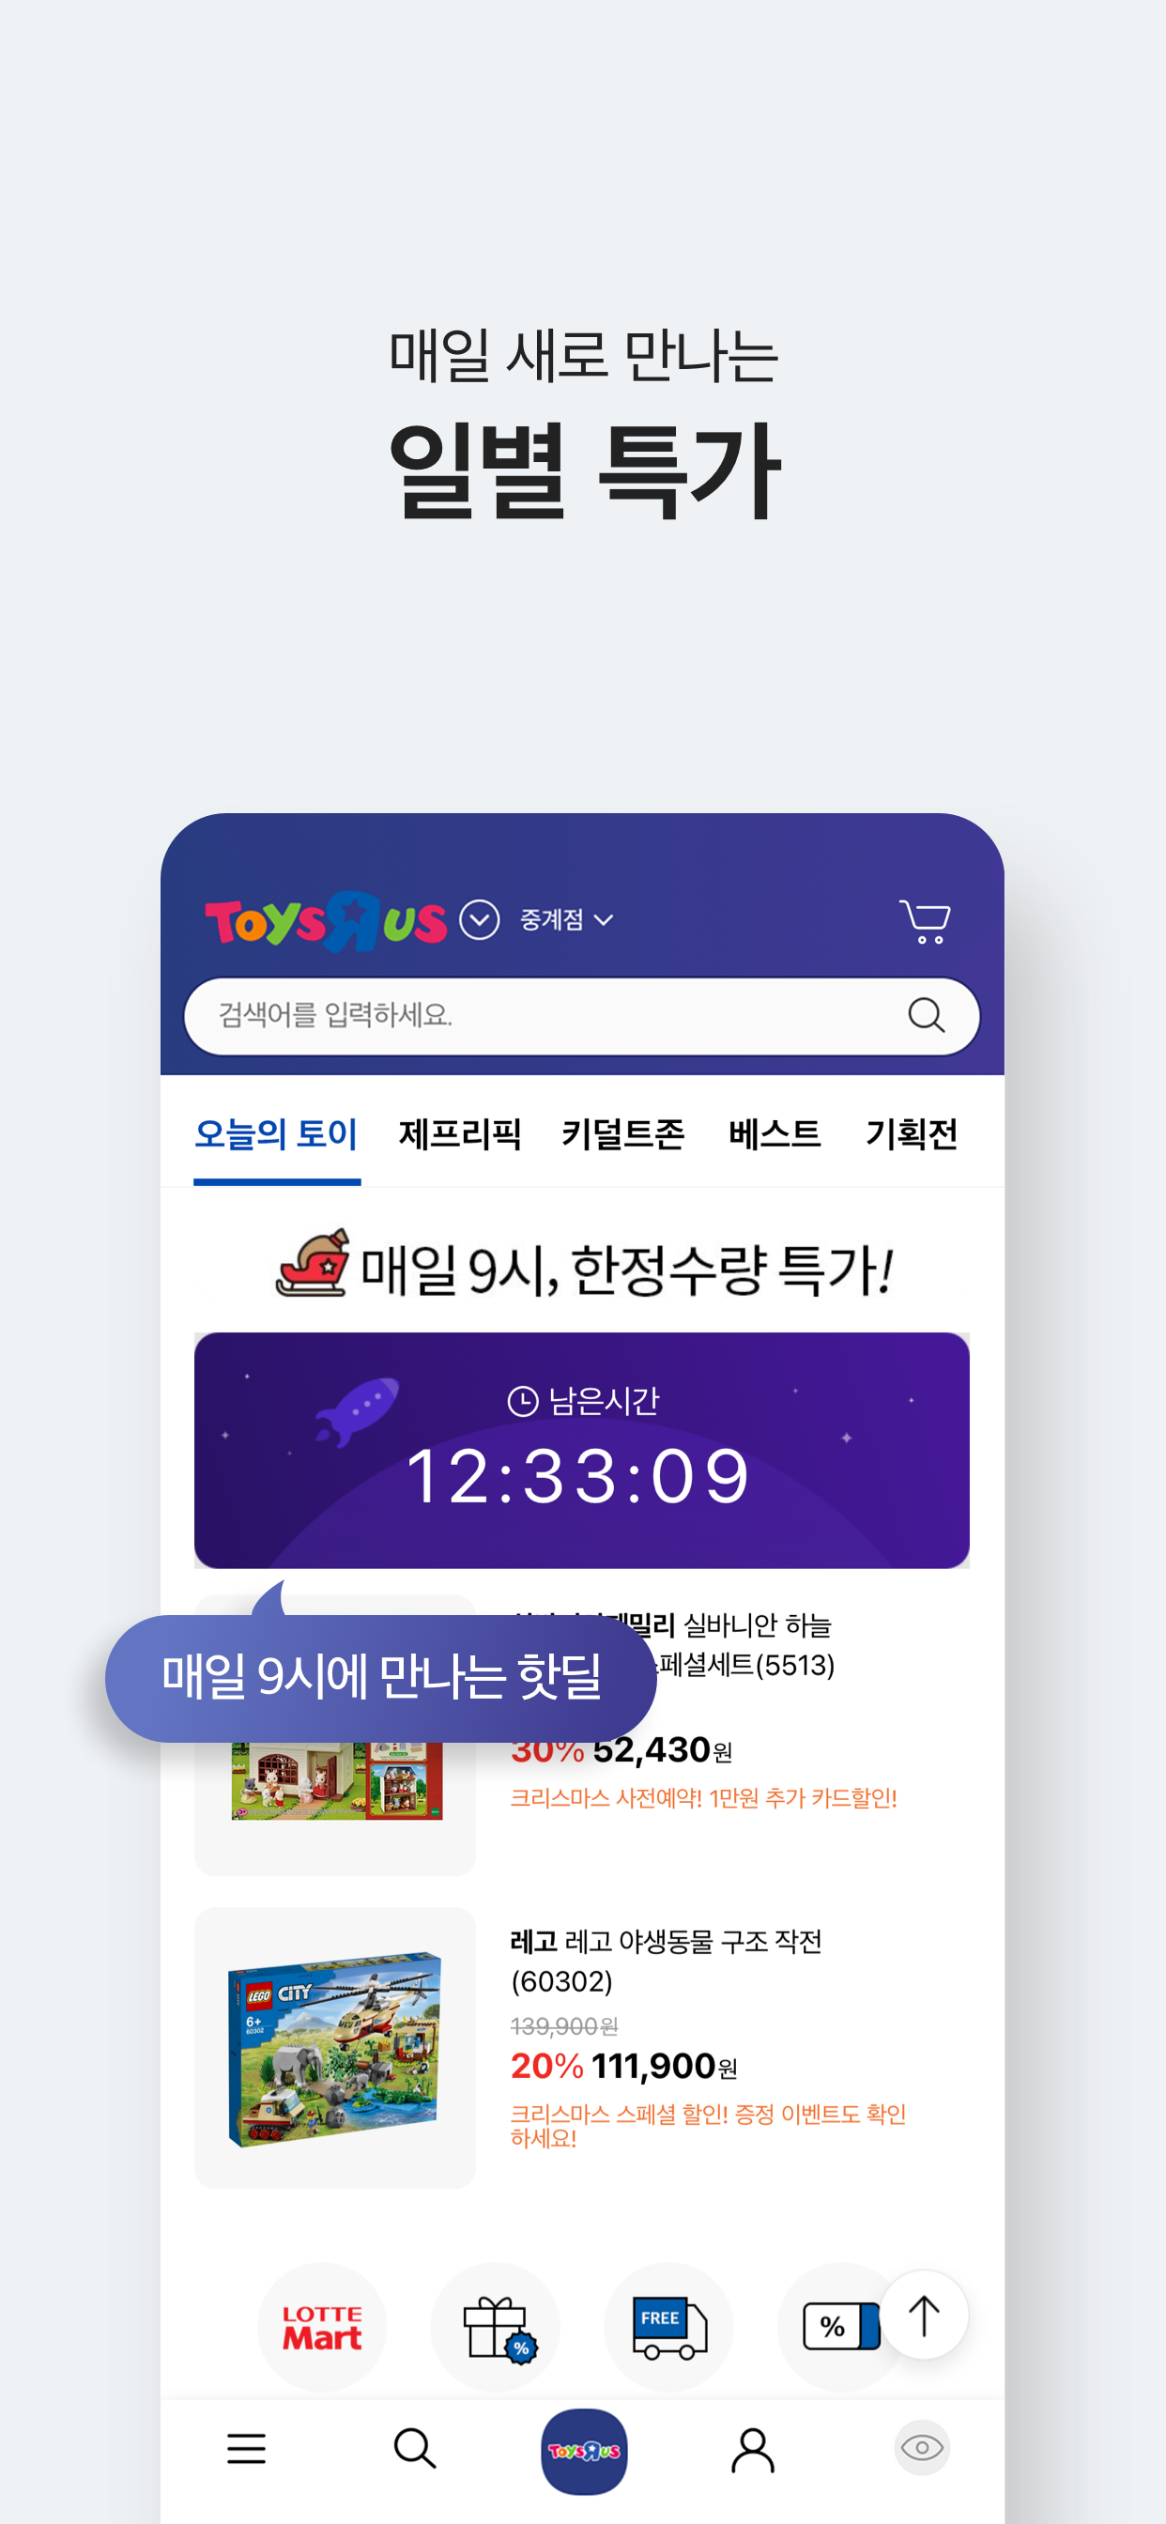
Task: Open the hamburger menu in bottom bar
Action: tap(246, 2449)
